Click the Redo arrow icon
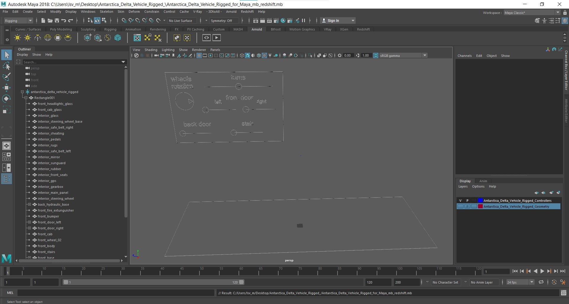The height and width of the screenshot is (304, 569). click(x=71, y=20)
